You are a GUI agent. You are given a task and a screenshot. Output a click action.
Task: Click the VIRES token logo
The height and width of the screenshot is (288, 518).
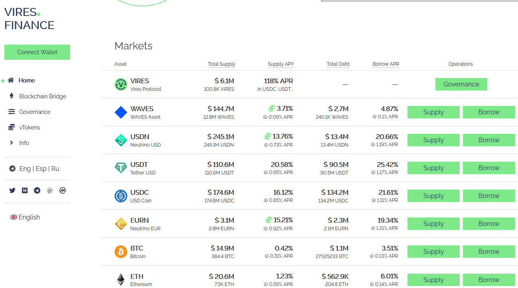121,84
